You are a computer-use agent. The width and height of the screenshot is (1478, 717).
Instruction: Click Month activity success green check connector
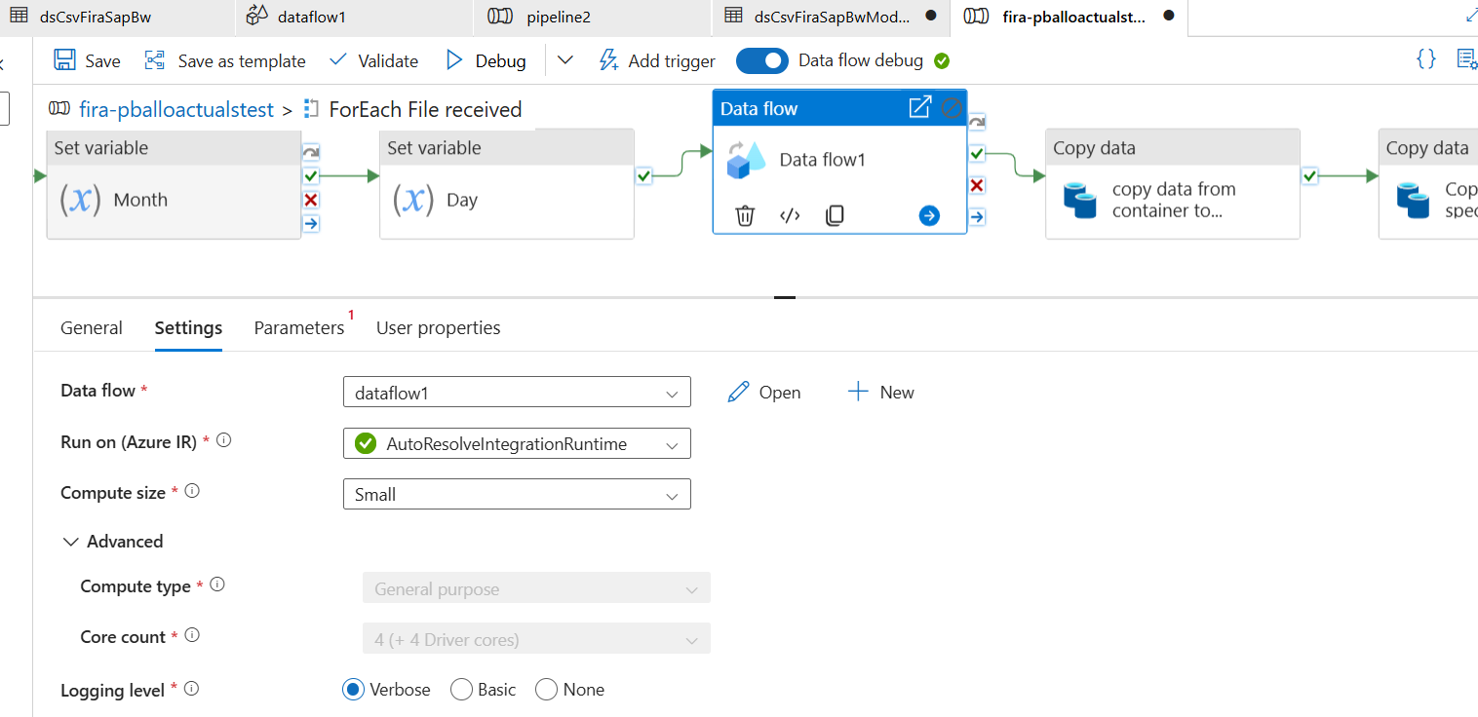pos(311,176)
